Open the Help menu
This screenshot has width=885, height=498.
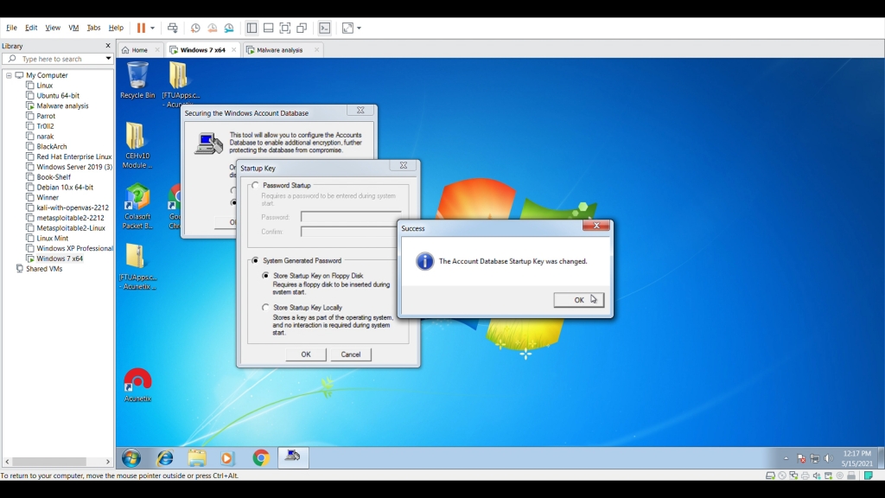tap(116, 28)
